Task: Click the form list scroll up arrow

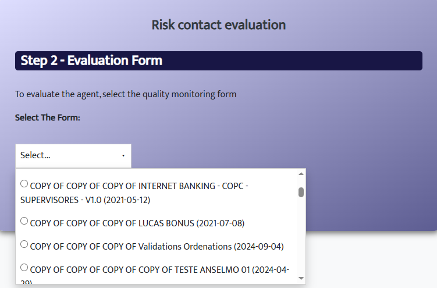Action: tap(301, 173)
